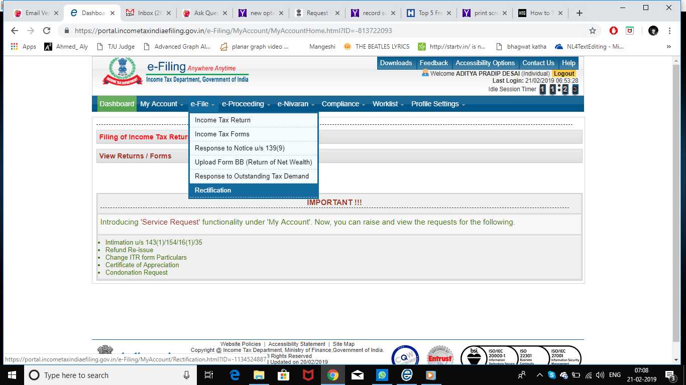Image resolution: width=686 pixels, height=385 pixels.
Task: Switch to the Inbox (26) browser tab
Action: coord(148,13)
